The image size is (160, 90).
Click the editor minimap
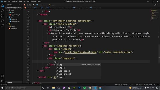[x=154, y=15]
